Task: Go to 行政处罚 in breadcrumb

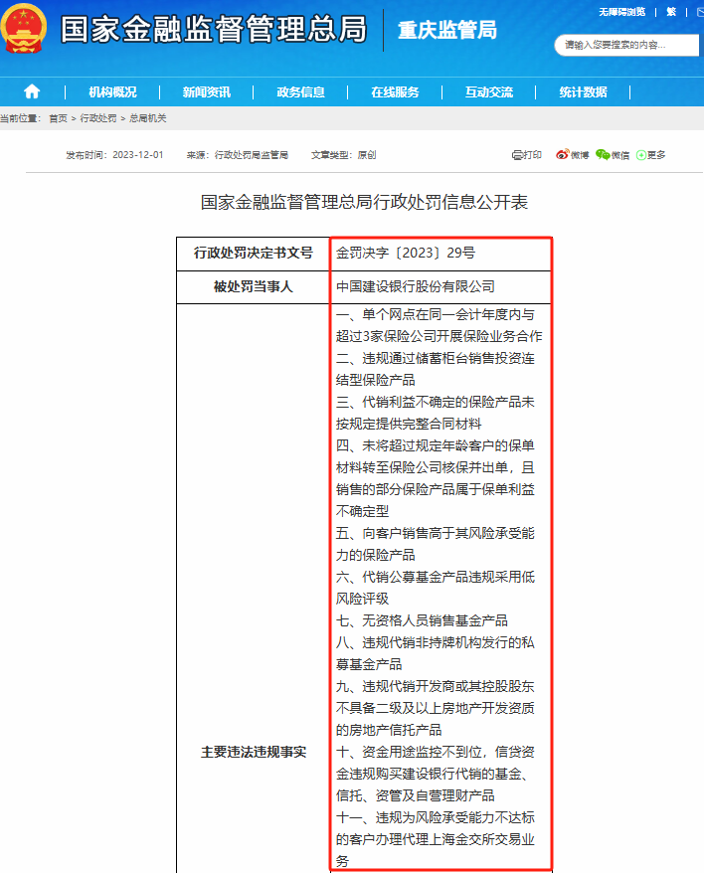Action: [x=98, y=118]
